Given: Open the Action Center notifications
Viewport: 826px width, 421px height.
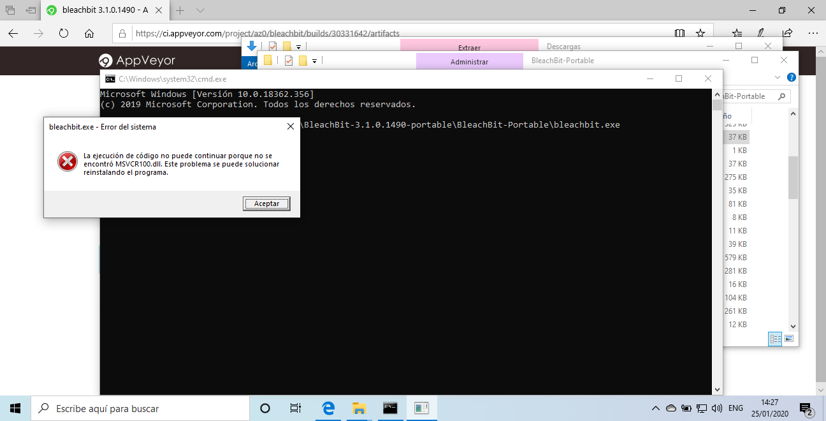Looking at the screenshot, I should point(808,408).
